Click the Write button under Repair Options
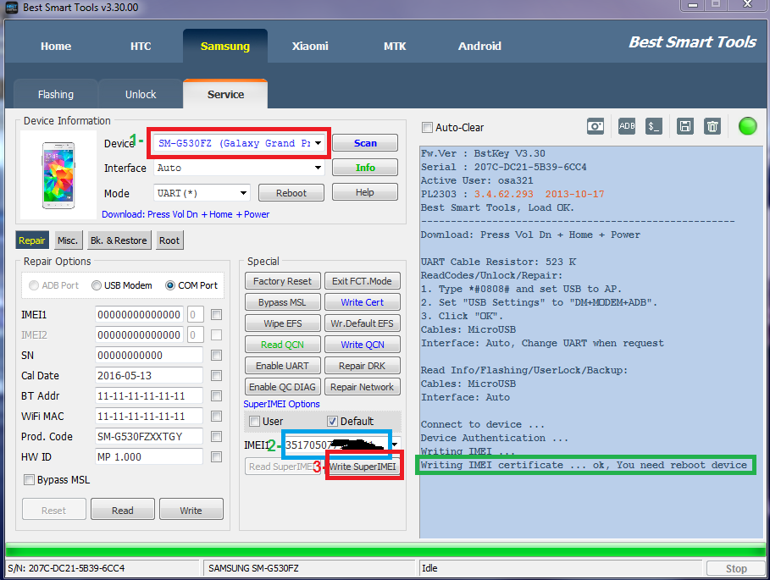770x580 pixels. [x=191, y=511]
